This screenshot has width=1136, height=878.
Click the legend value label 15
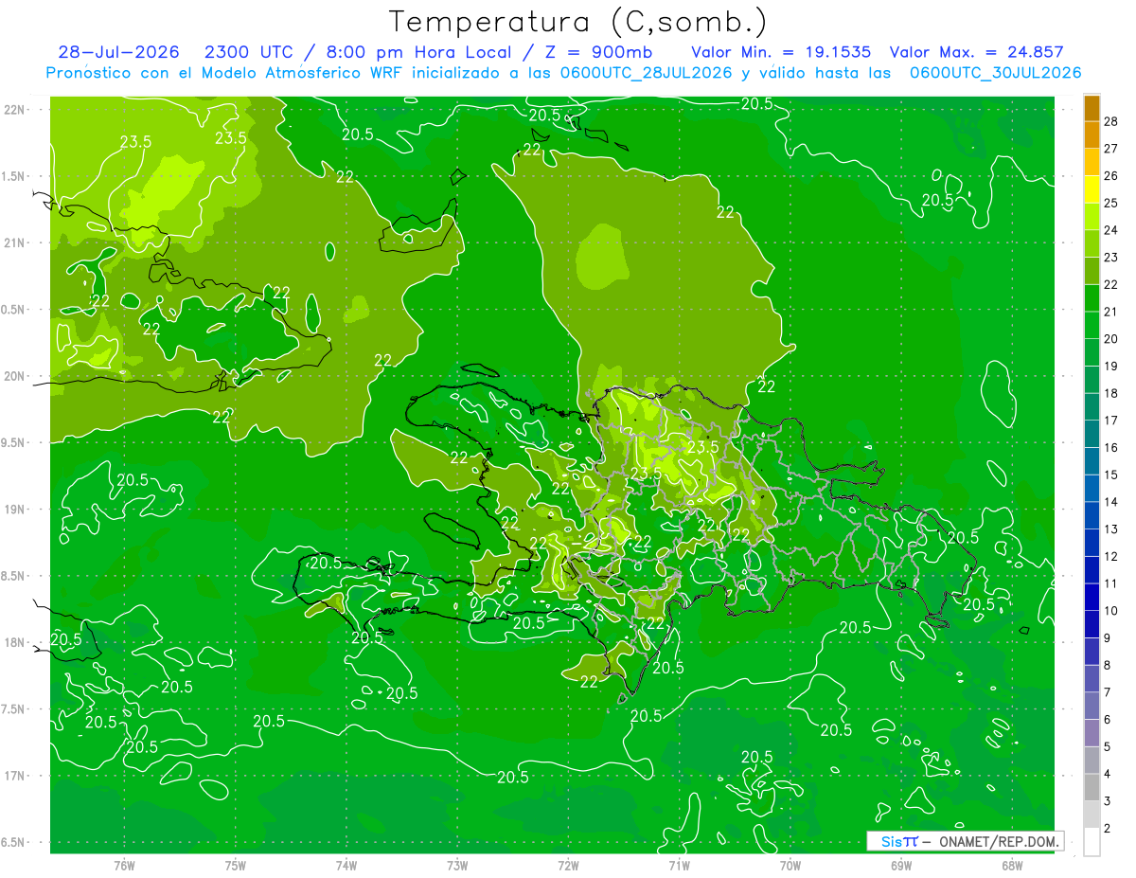point(1110,475)
